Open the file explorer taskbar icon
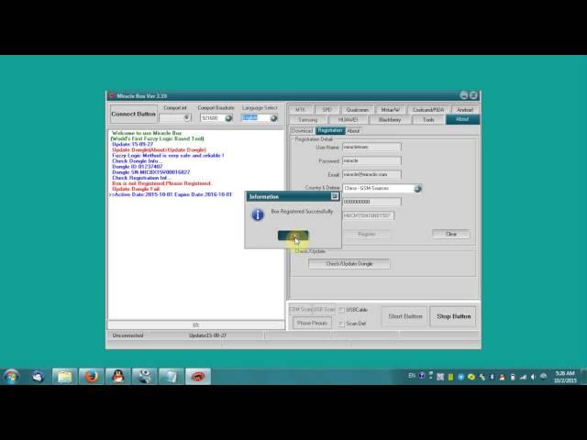This screenshot has height=440, width=587. tap(64, 377)
